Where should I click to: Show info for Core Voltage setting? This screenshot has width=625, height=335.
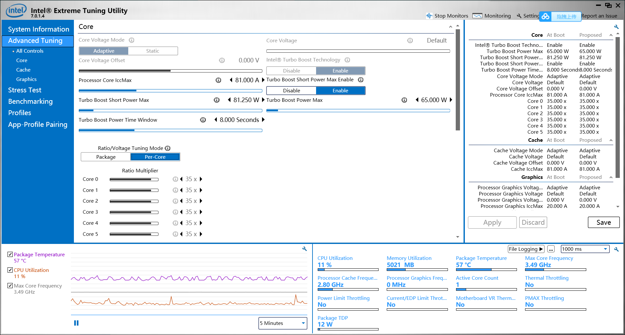tap(410, 40)
